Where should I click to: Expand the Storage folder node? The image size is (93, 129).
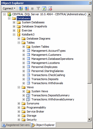point(19,116)
